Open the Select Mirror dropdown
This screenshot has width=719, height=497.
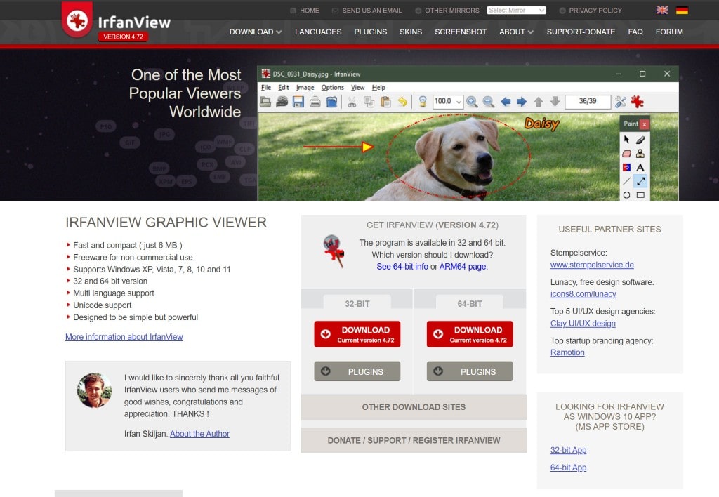pos(516,11)
